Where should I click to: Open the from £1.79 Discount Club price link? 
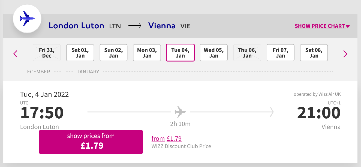[167, 139]
